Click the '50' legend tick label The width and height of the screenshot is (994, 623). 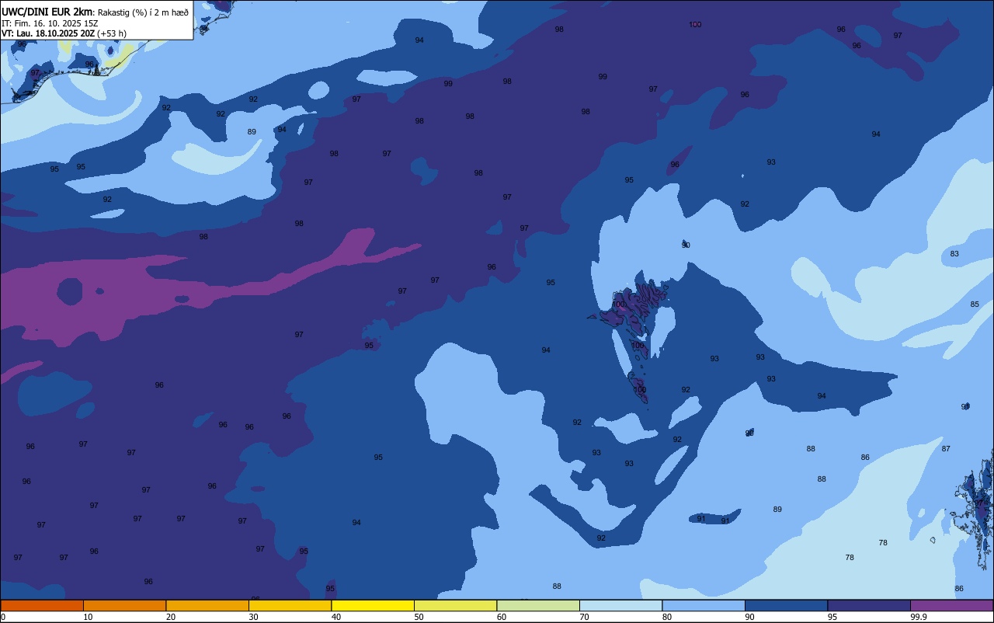coord(419,617)
